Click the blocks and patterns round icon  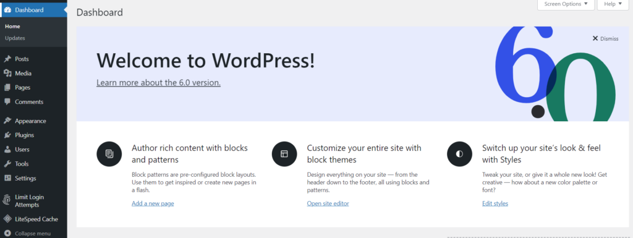point(109,154)
